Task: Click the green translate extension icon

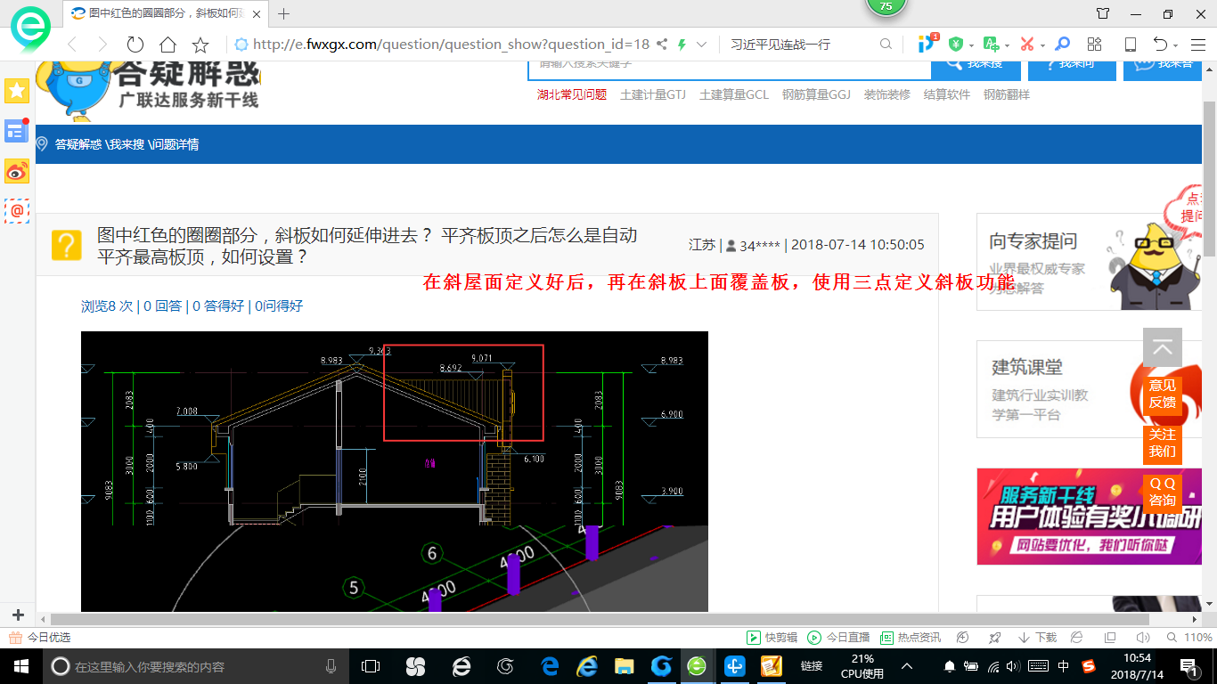Action: (991, 44)
